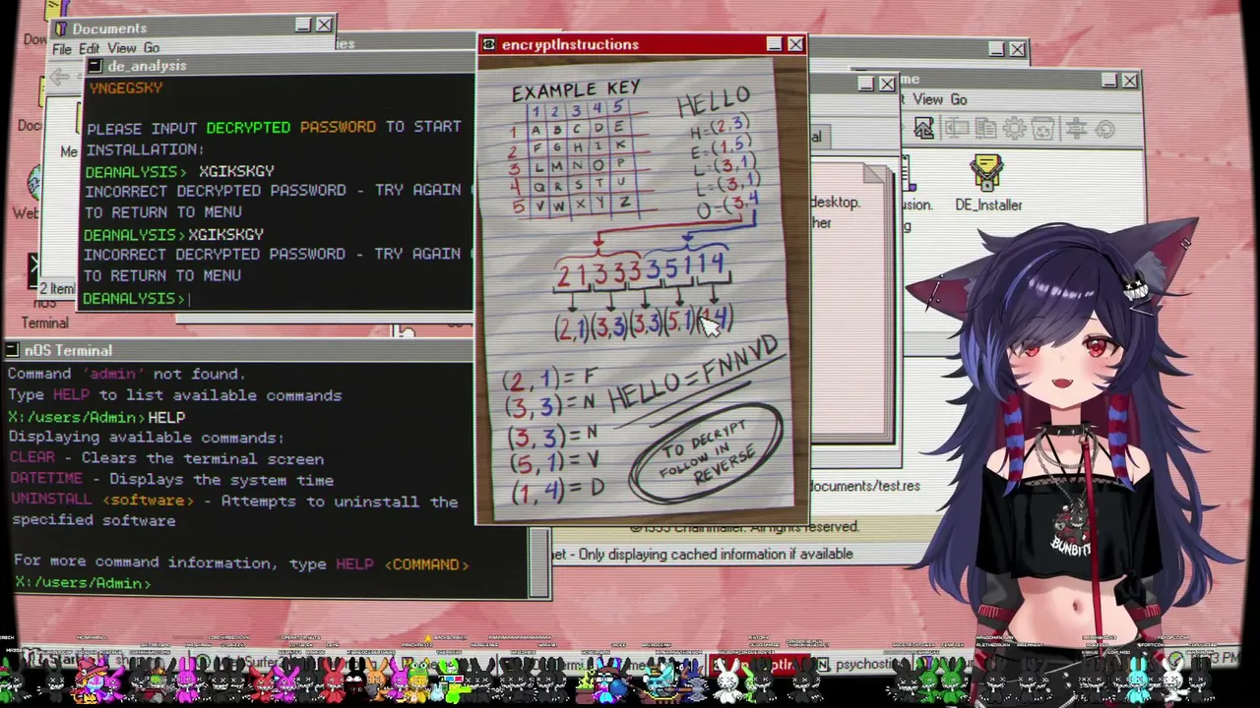1260x708 pixels.
Task: Click the nOS Terminal command prompt line
Action: (x=83, y=583)
